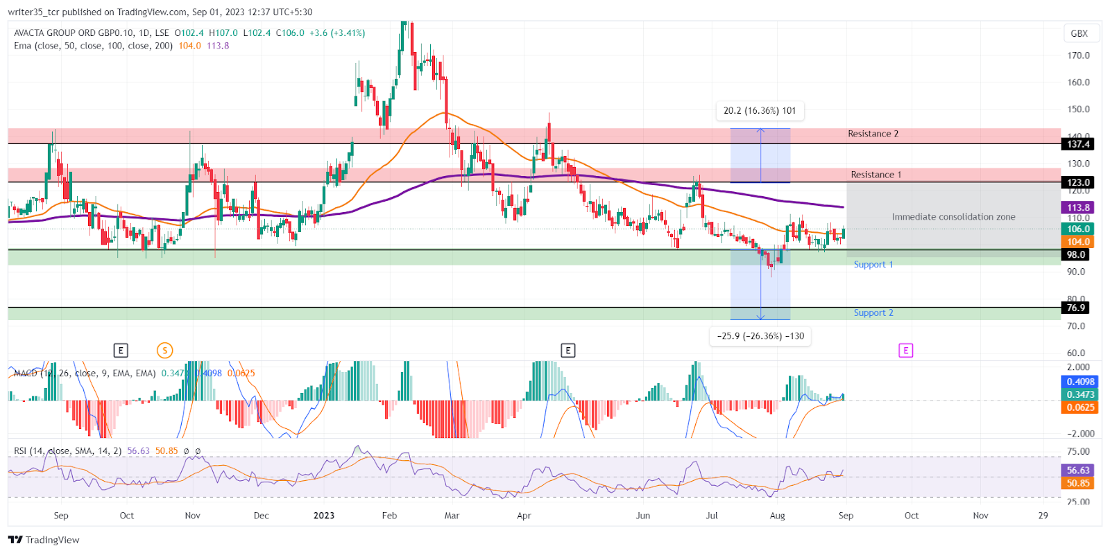Click the 137.4 price level label

1078,144
